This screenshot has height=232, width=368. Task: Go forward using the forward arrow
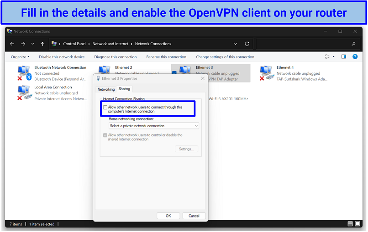click(x=23, y=44)
